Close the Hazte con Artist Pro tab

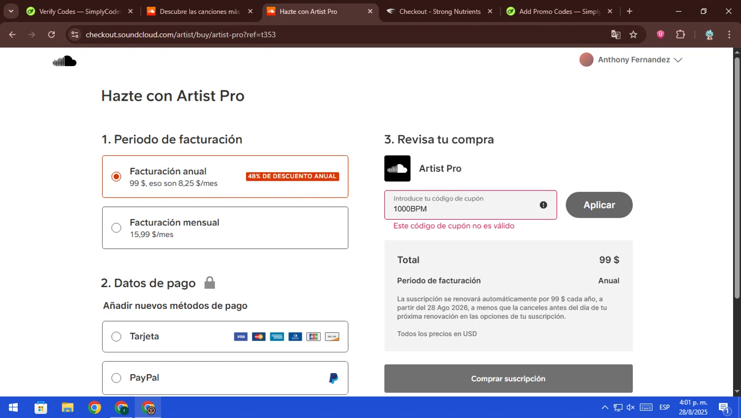point(370,11)
